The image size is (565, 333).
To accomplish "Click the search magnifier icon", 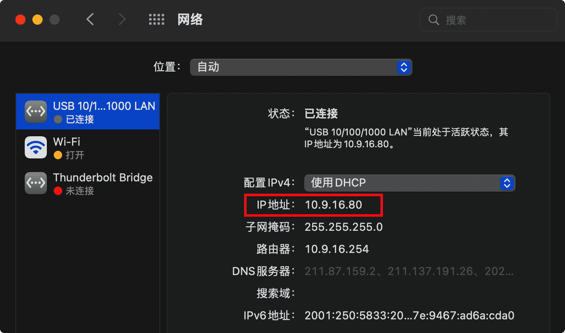I will pos(433,20).
